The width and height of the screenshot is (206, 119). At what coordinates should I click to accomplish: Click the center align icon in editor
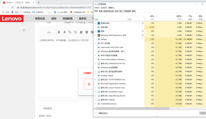[87, 32]
